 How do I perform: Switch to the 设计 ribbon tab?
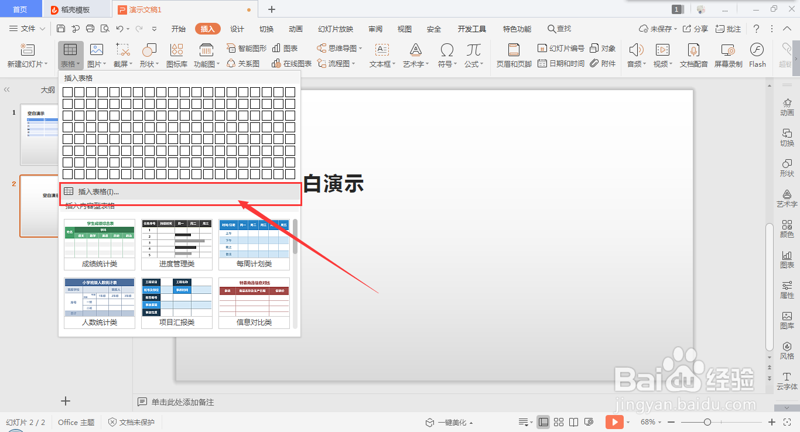(x=237, y=28)
